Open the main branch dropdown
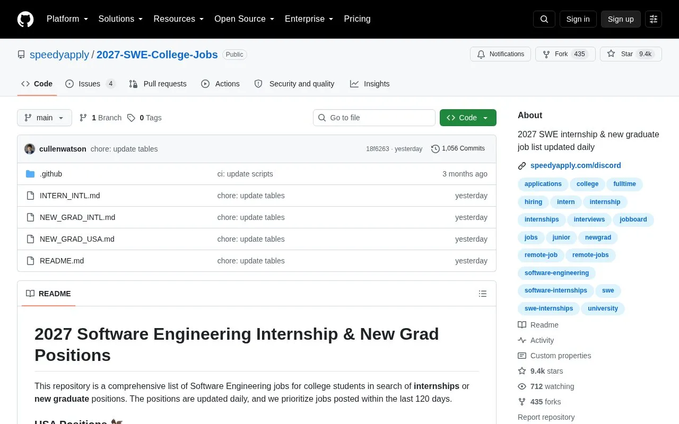Viewport: 679px width, 424px height. coord(45,118)
